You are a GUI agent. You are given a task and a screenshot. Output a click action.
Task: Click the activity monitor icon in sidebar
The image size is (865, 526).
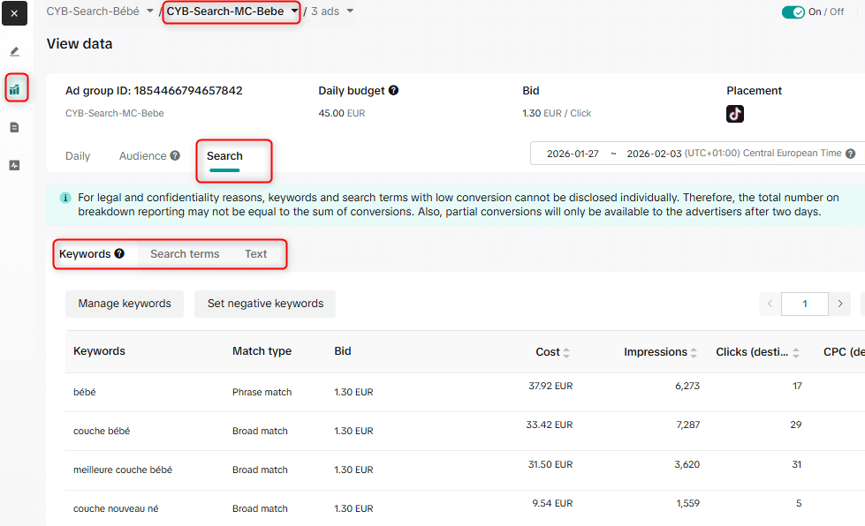(14, 165)
